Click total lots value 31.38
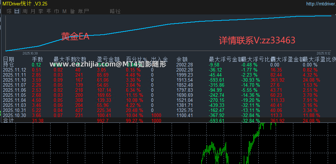The image size is (336, 164). (x=38, y=121)
